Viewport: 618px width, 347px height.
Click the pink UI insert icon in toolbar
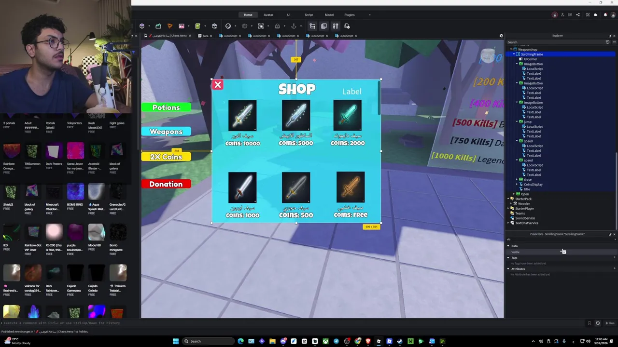point(182,26)
